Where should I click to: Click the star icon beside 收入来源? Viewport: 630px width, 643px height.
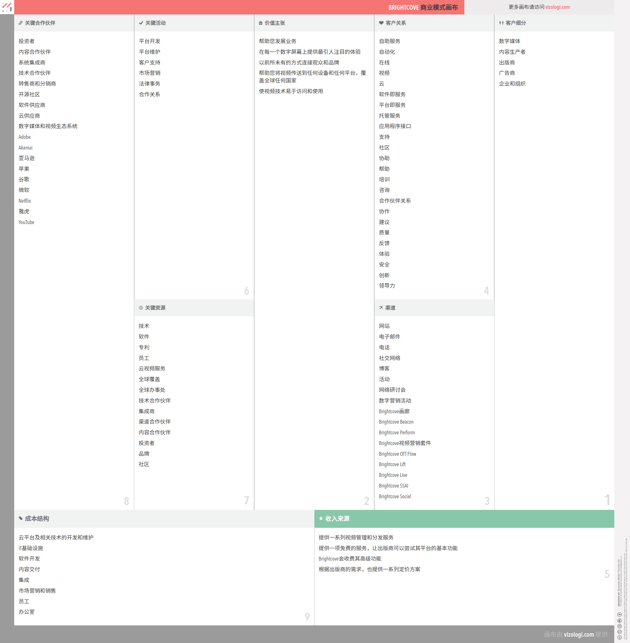click(x=321, y=518)
